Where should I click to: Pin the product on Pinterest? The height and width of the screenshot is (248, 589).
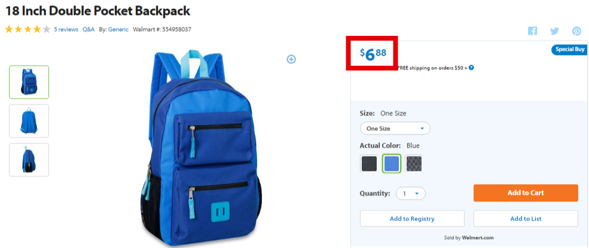click(576, 31)
